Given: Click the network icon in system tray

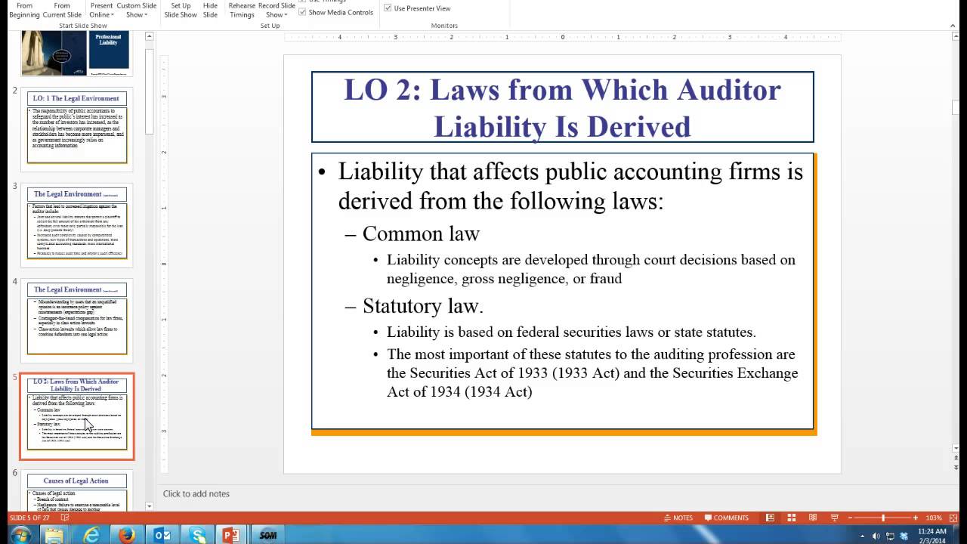Looking at the screenshot, I should (x=890, y=536).
